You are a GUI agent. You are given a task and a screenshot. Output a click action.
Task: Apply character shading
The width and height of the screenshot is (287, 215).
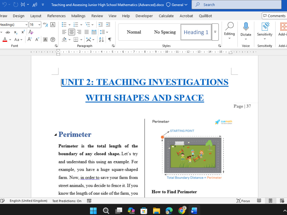click(x=45, y=40)
